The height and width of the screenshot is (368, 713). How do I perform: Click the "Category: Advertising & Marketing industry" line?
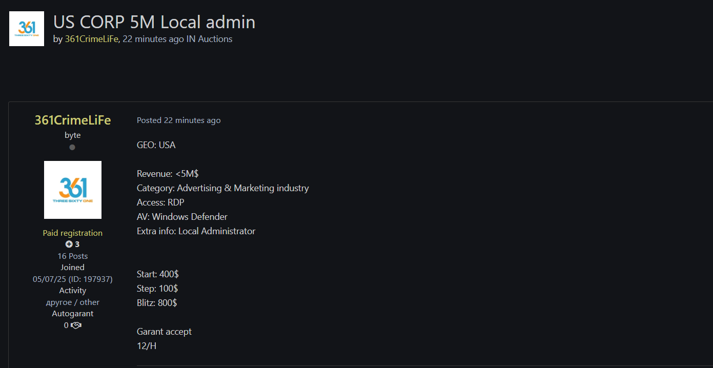222,188
